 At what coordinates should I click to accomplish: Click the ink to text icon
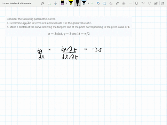coord(111,3)
